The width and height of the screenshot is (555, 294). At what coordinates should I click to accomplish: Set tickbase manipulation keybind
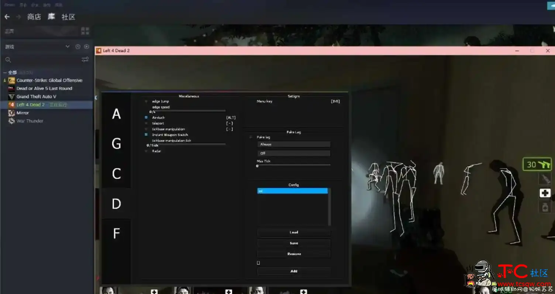[230, 129]
